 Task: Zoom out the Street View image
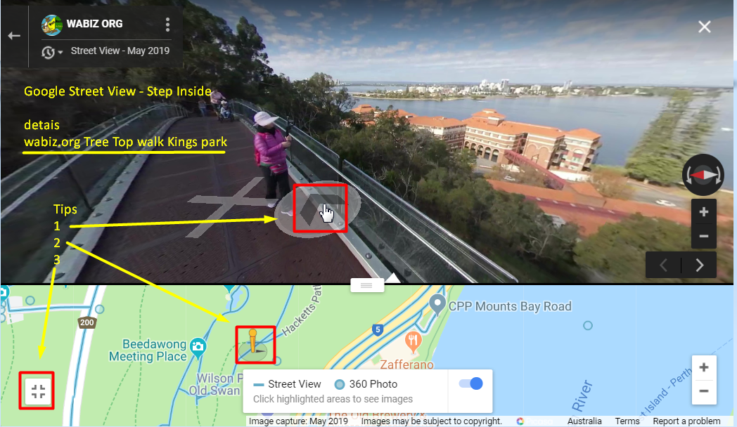pyautogui.click(x=704, y=236)
